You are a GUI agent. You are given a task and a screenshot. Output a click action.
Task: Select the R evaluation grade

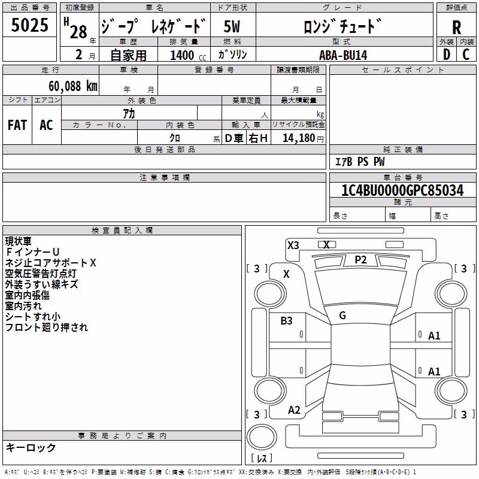[456, 28]
